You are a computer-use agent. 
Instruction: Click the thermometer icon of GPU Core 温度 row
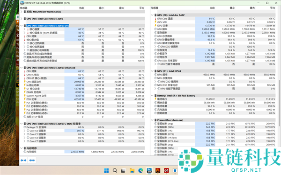pos(155,19)
